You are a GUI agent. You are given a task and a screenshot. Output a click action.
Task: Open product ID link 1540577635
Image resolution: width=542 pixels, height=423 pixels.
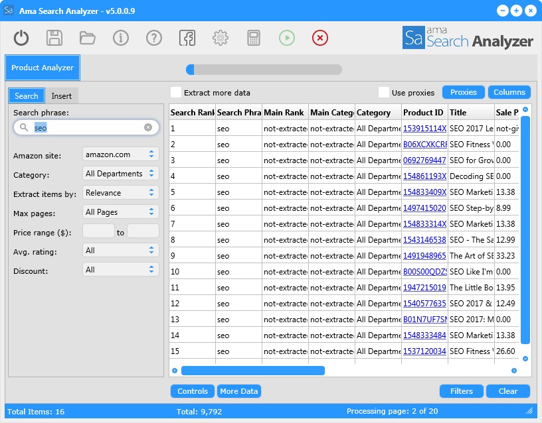click(x=424, y=303)
